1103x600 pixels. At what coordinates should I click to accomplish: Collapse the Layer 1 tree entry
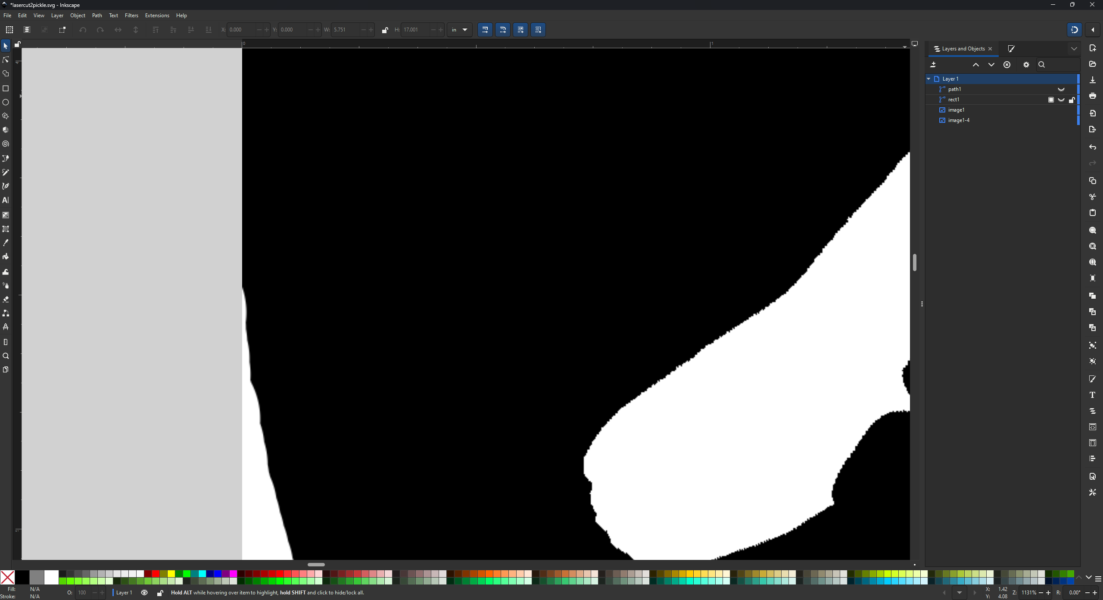[929, 79]
